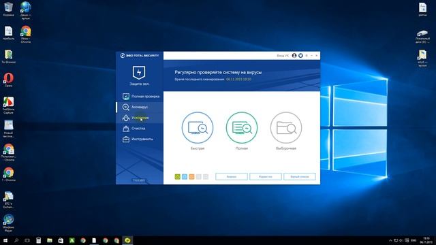Select the FastStone Capture desktop icon

pos(8,105)
